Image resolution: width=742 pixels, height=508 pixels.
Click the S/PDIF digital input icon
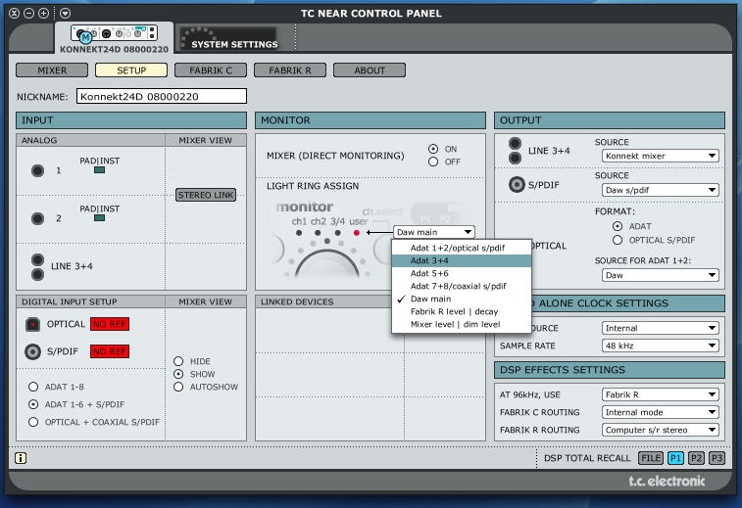tap(32, 351)
